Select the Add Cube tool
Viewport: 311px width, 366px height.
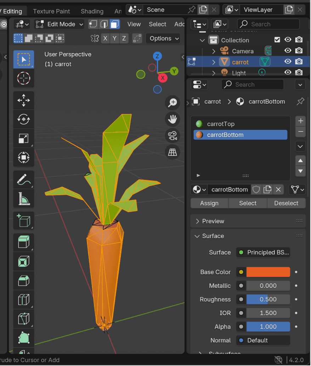24,221
